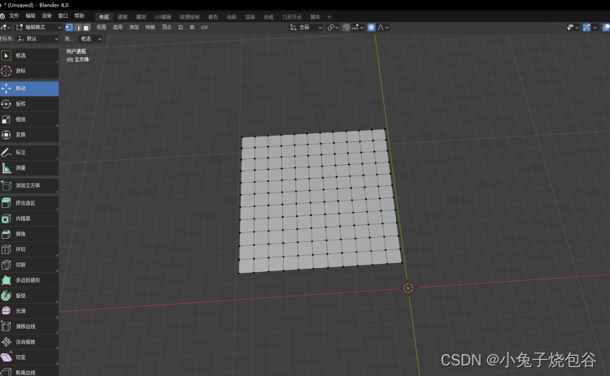The width and height of the screenshot is (610, 376).
Task: Choose the 旋转 rotate tool
Action: (x=29, y=104)
